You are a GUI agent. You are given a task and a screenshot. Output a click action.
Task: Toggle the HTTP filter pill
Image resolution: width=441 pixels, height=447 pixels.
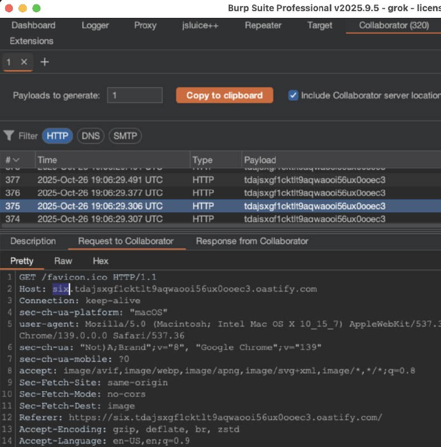tap(57, 136)
